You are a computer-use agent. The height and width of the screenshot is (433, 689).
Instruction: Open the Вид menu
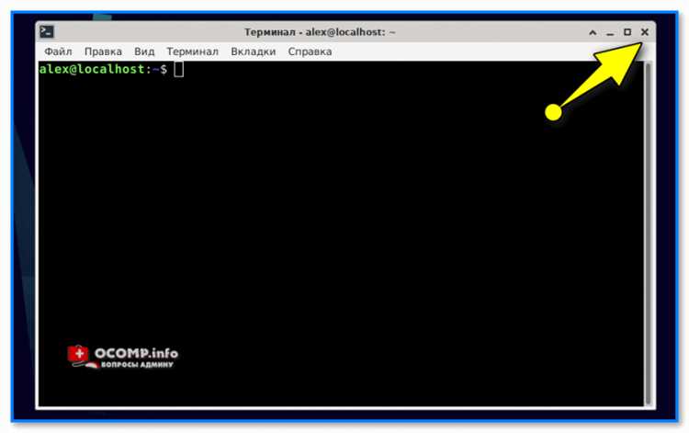[x=144, y=51]
